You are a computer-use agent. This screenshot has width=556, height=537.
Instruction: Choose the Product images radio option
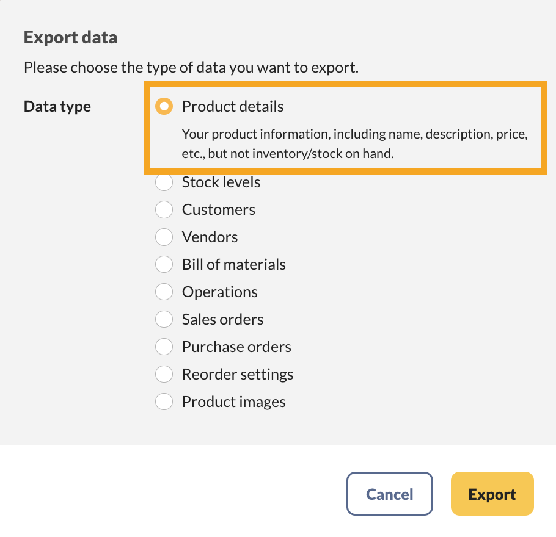164,402
